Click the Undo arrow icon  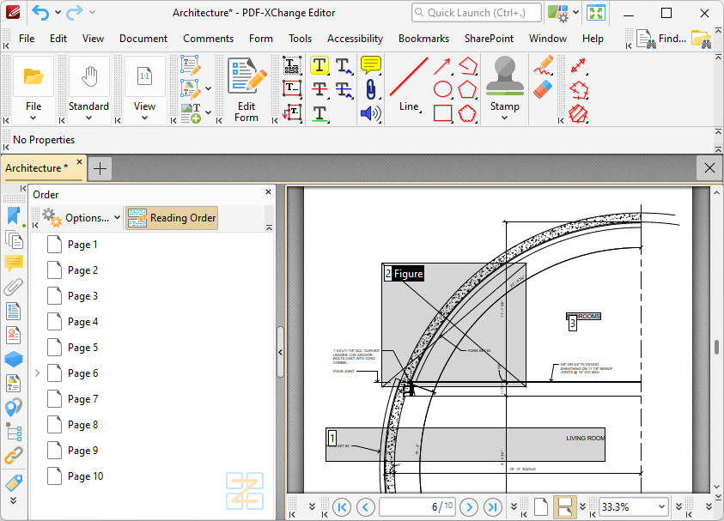pyautogui.click(x=40, y=13)
